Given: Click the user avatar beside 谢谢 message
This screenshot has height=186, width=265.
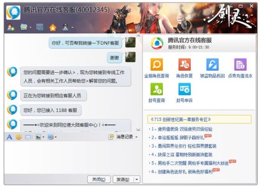Looking at the screenshot, I should pyautogui.click(x=130, y=57).
